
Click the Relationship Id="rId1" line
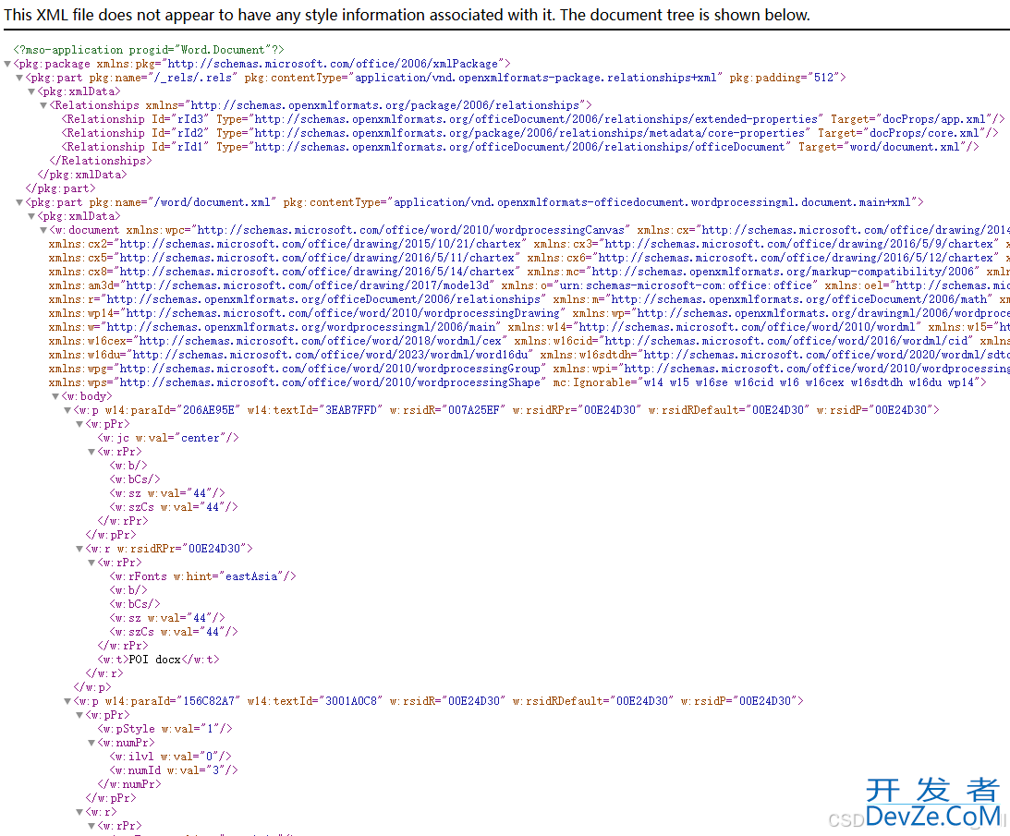520,147
